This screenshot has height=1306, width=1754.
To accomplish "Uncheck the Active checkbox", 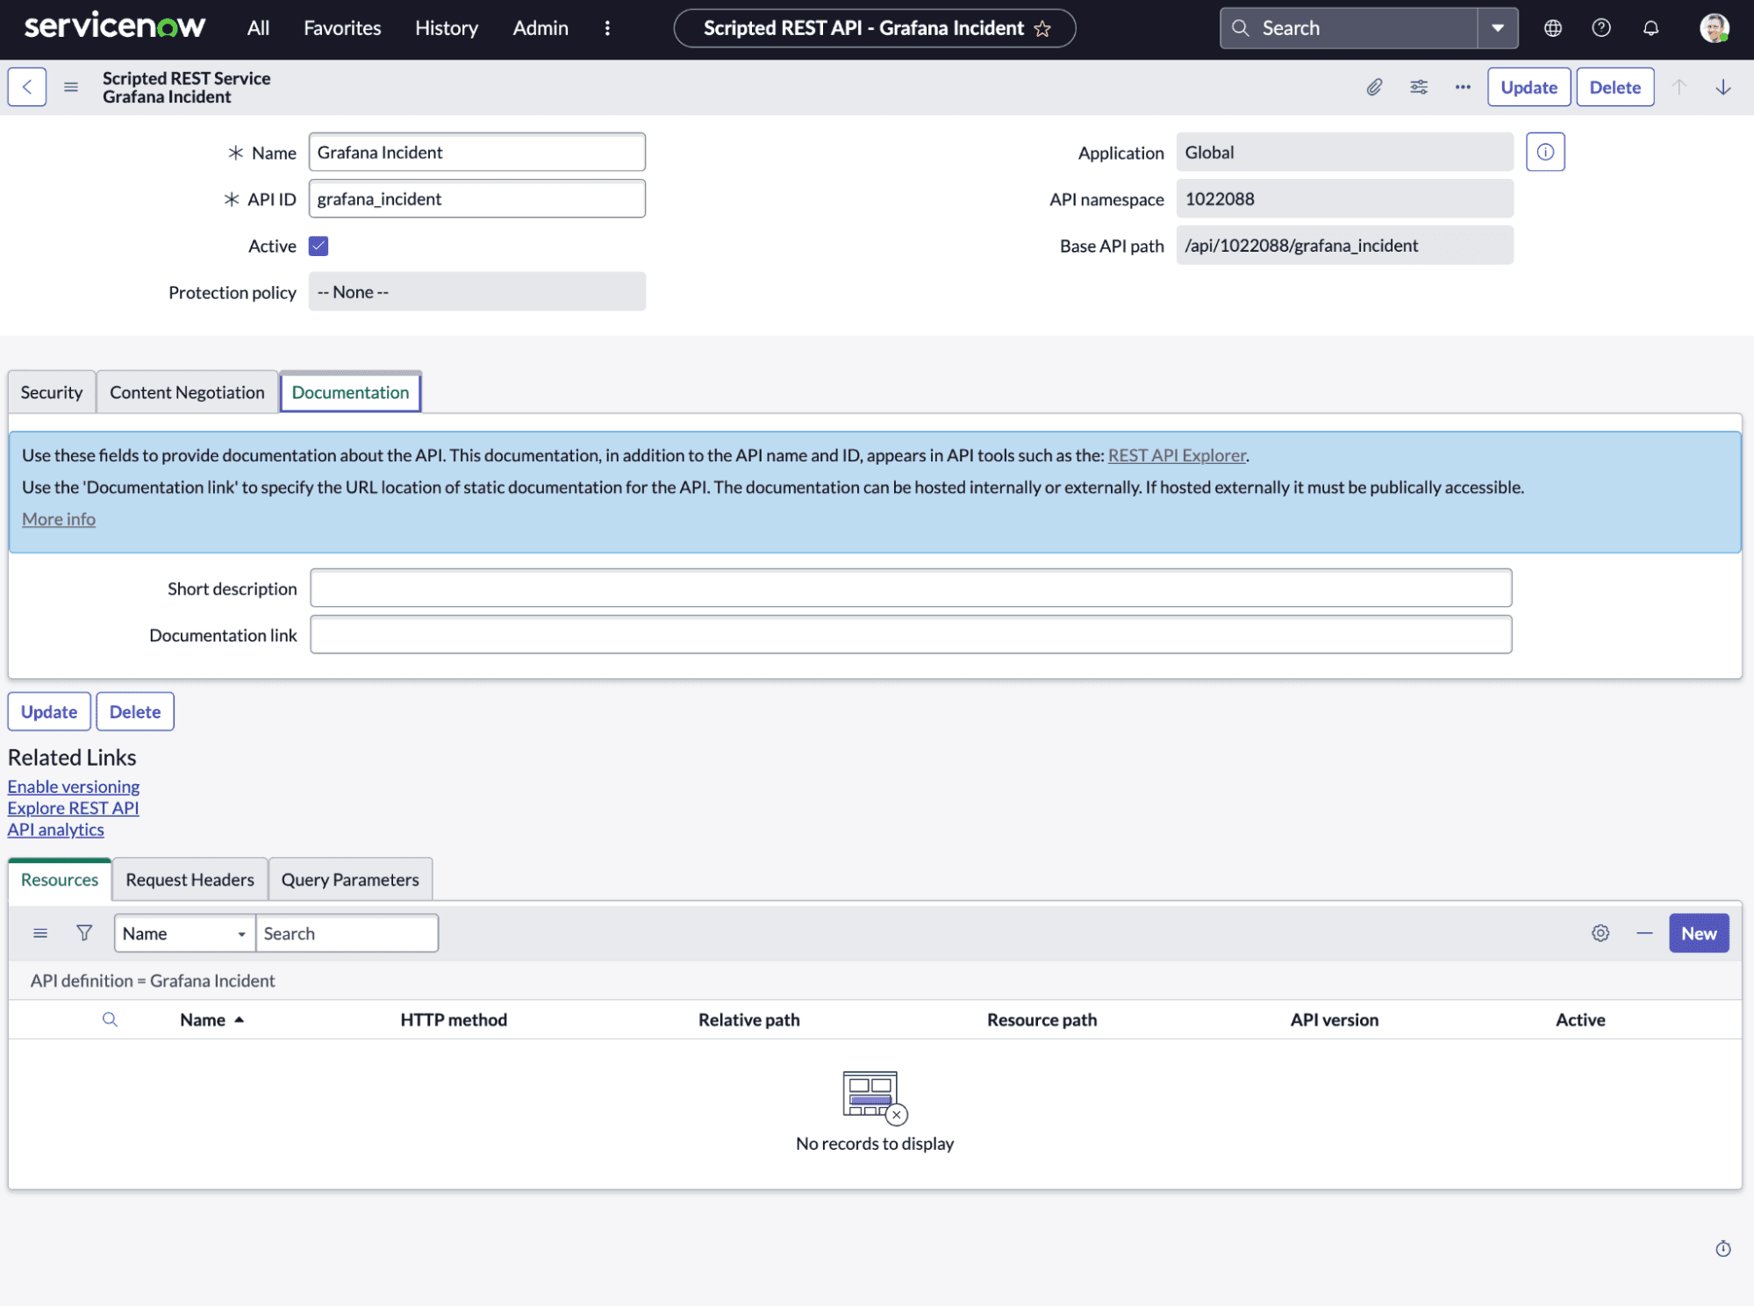I will pos(318,246).
